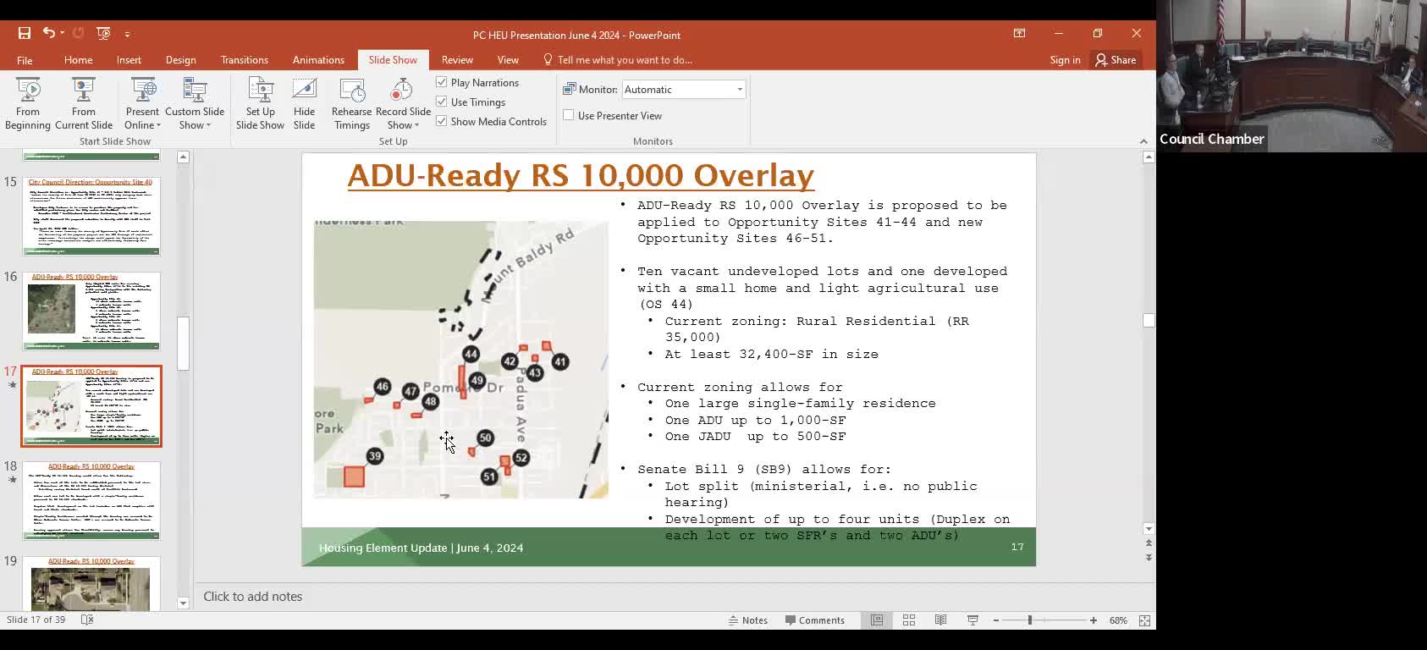Open Set Up Slide Show dialog
The width and height of the screenshot is (1427, 650).
260,103
